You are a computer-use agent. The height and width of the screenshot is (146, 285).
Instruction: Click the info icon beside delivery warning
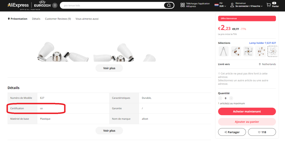click(219, 73)
